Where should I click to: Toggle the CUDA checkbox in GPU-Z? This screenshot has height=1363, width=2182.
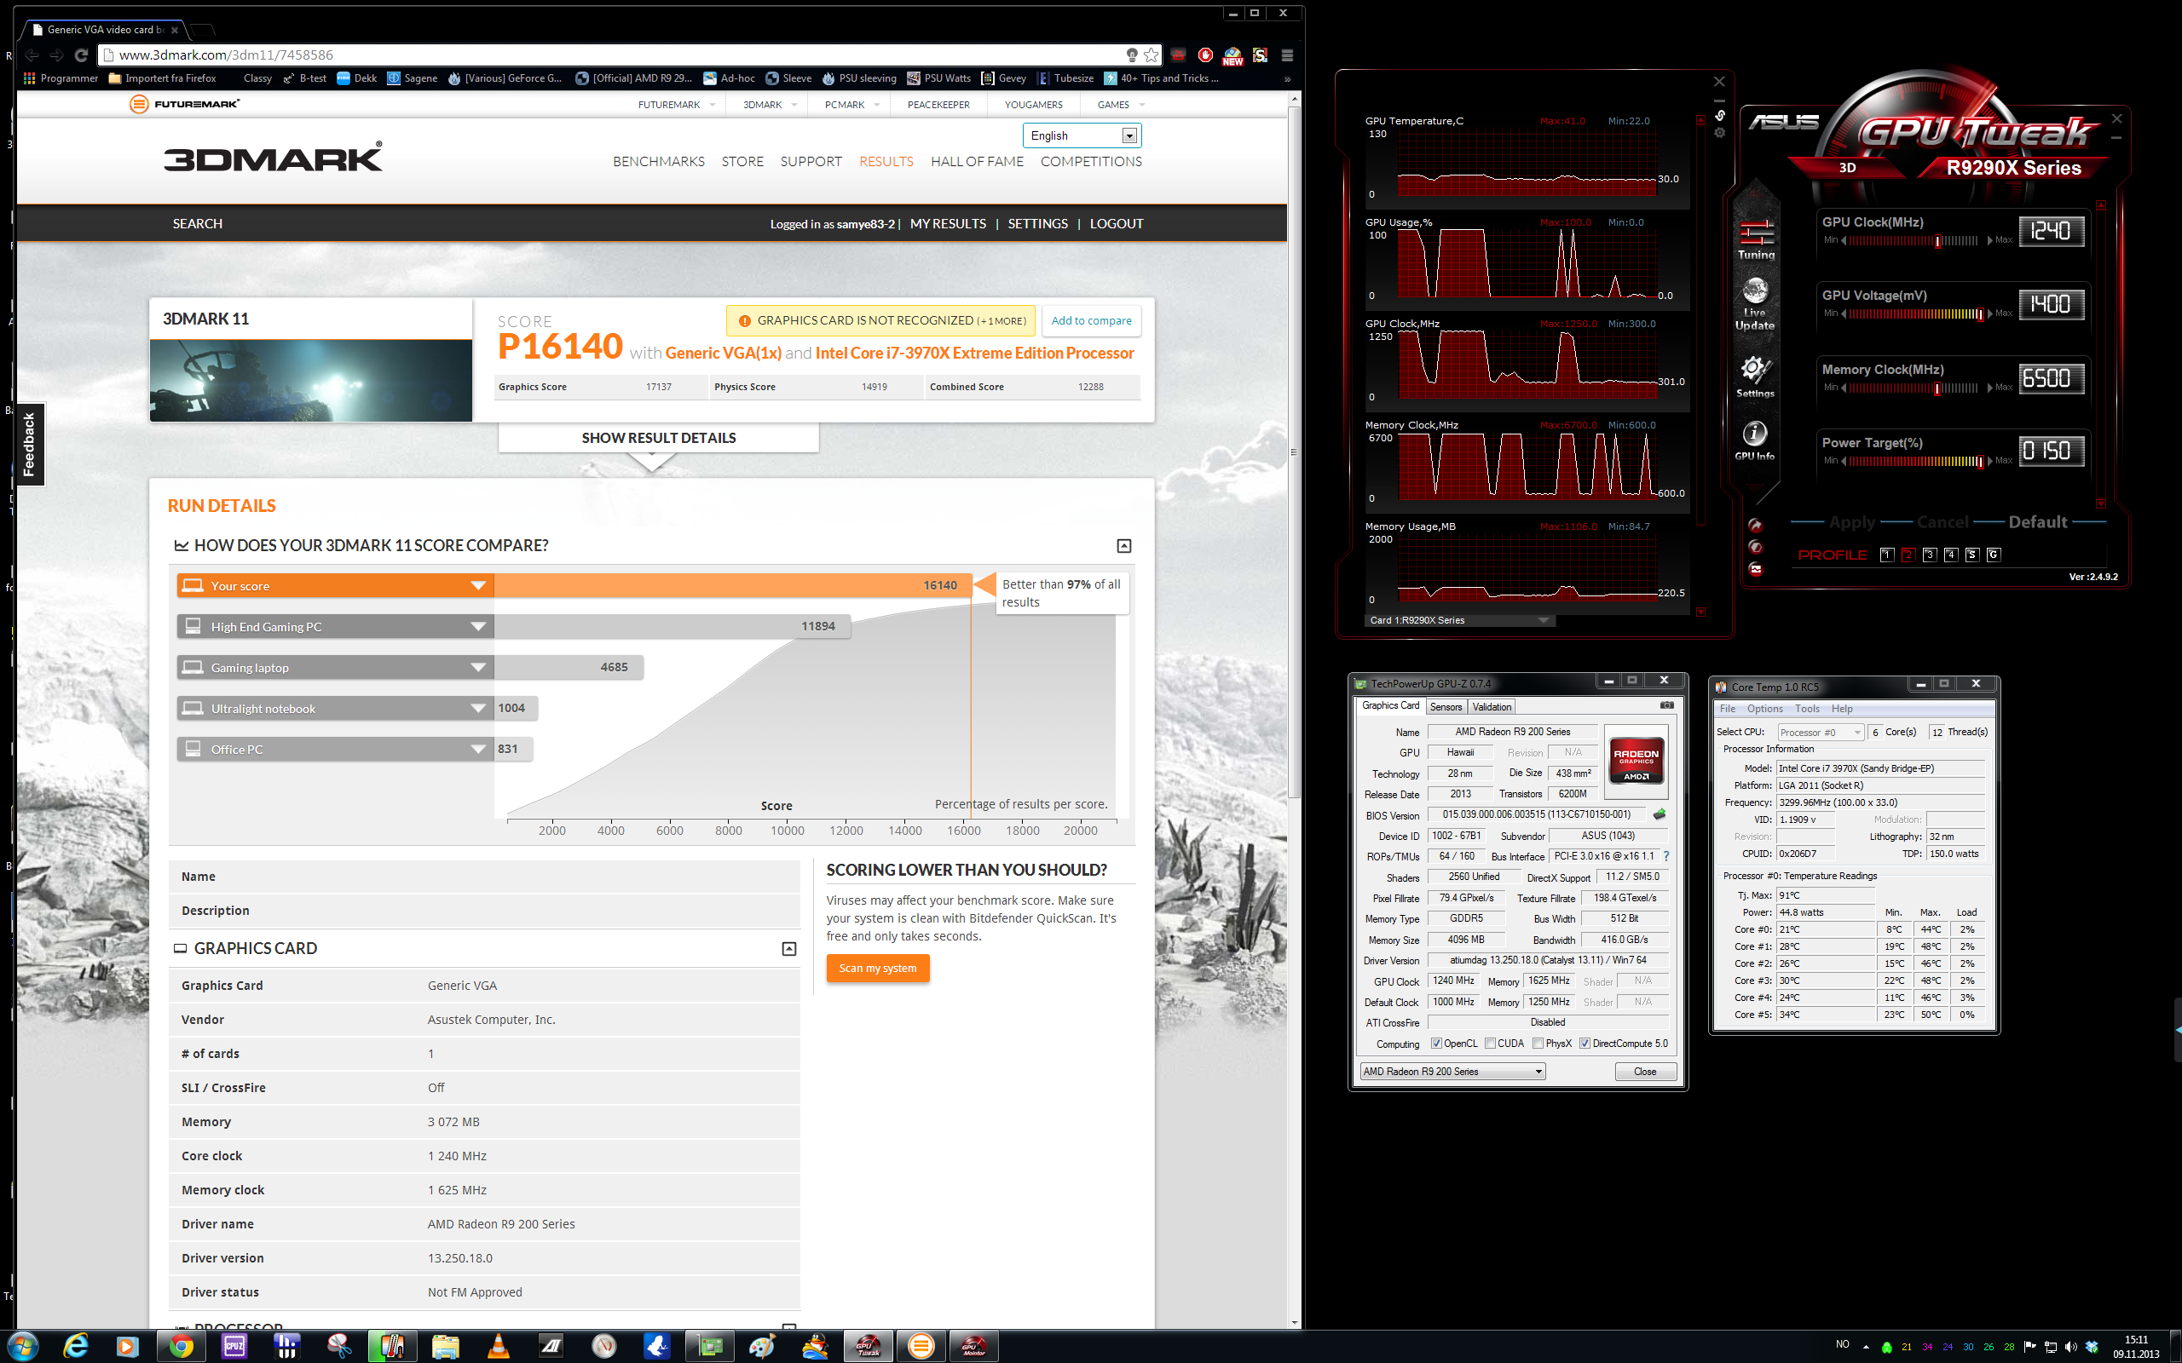click(x=1491, y=1043)
